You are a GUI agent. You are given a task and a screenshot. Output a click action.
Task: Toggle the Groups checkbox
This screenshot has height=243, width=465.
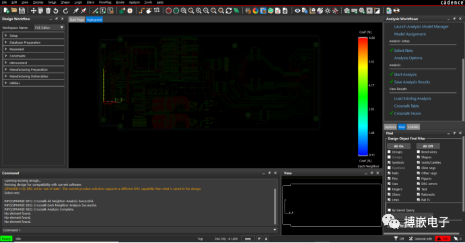pos(389,152)
